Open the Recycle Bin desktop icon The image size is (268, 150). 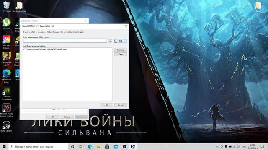(7, 7)
